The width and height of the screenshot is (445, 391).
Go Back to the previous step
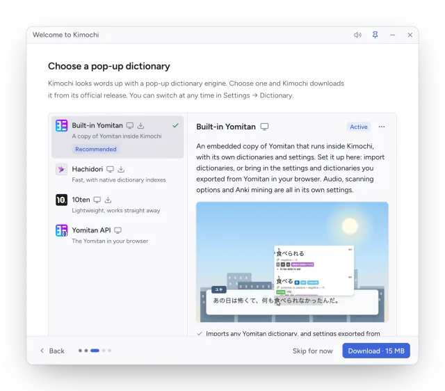pyautogui.click(x=53, y=351)
